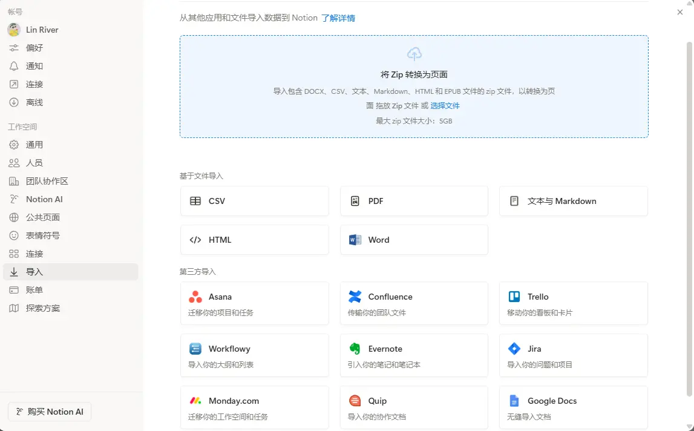Click the Asana logo icon
694x431 pixels.
195,297
